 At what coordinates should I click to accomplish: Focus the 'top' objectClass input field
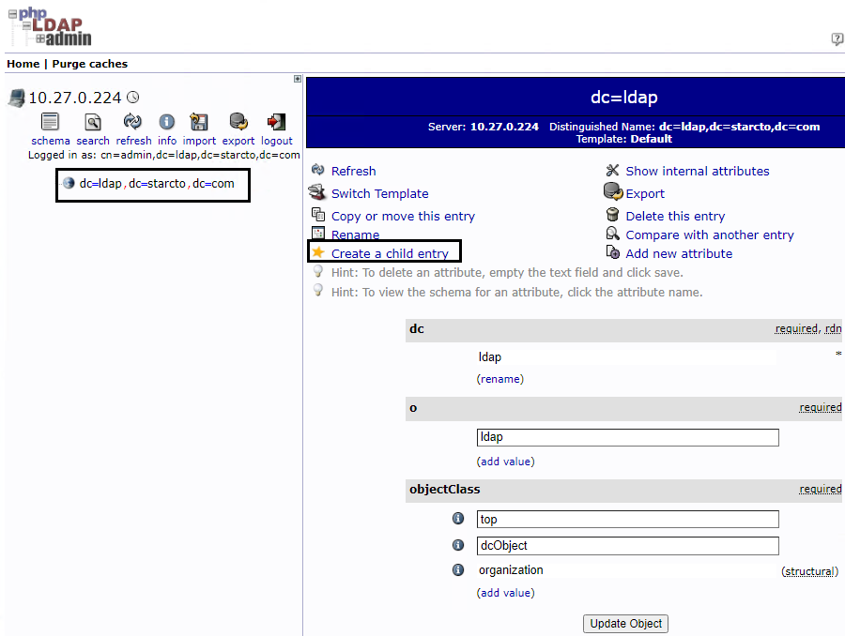coord(628,519)
